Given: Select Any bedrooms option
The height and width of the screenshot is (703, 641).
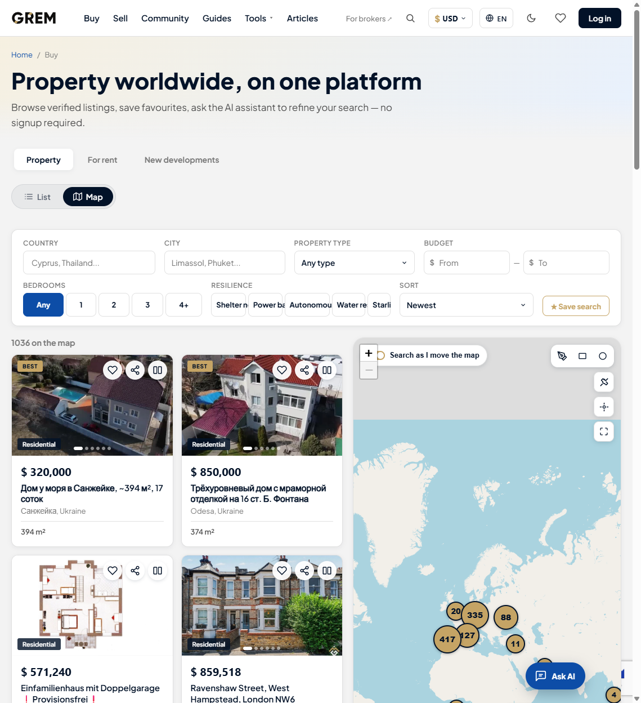Looking at the screenshot, I should [x=43, y=305].
